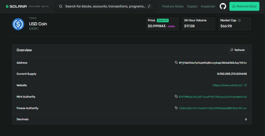This screenshot has height=136, width=265.
Task: Click the Decimals row label
Action: 23,119
